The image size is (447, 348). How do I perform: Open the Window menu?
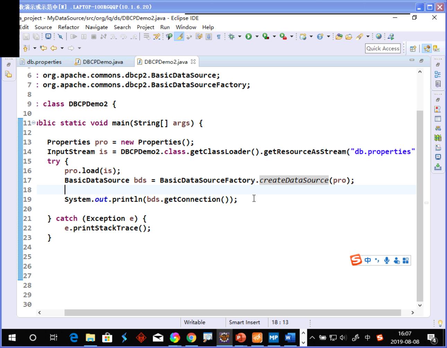(186, 27)
